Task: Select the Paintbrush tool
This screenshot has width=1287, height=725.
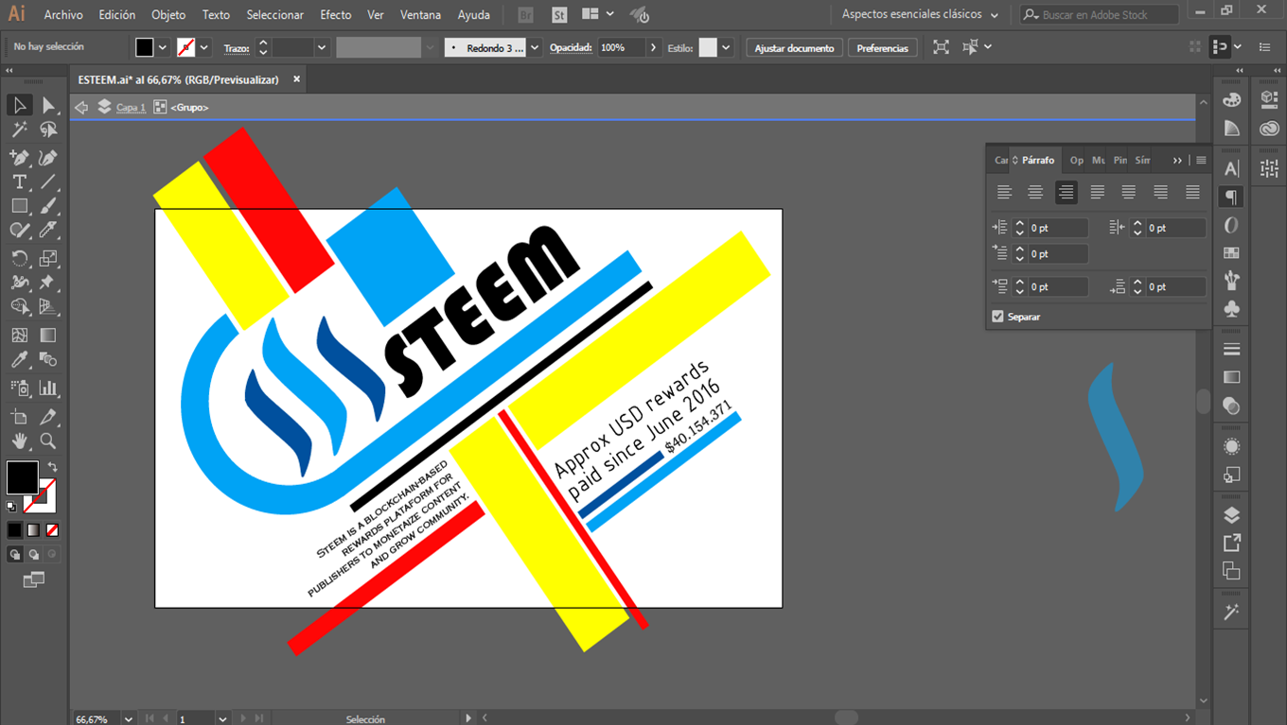Action: tap(48, 206)
